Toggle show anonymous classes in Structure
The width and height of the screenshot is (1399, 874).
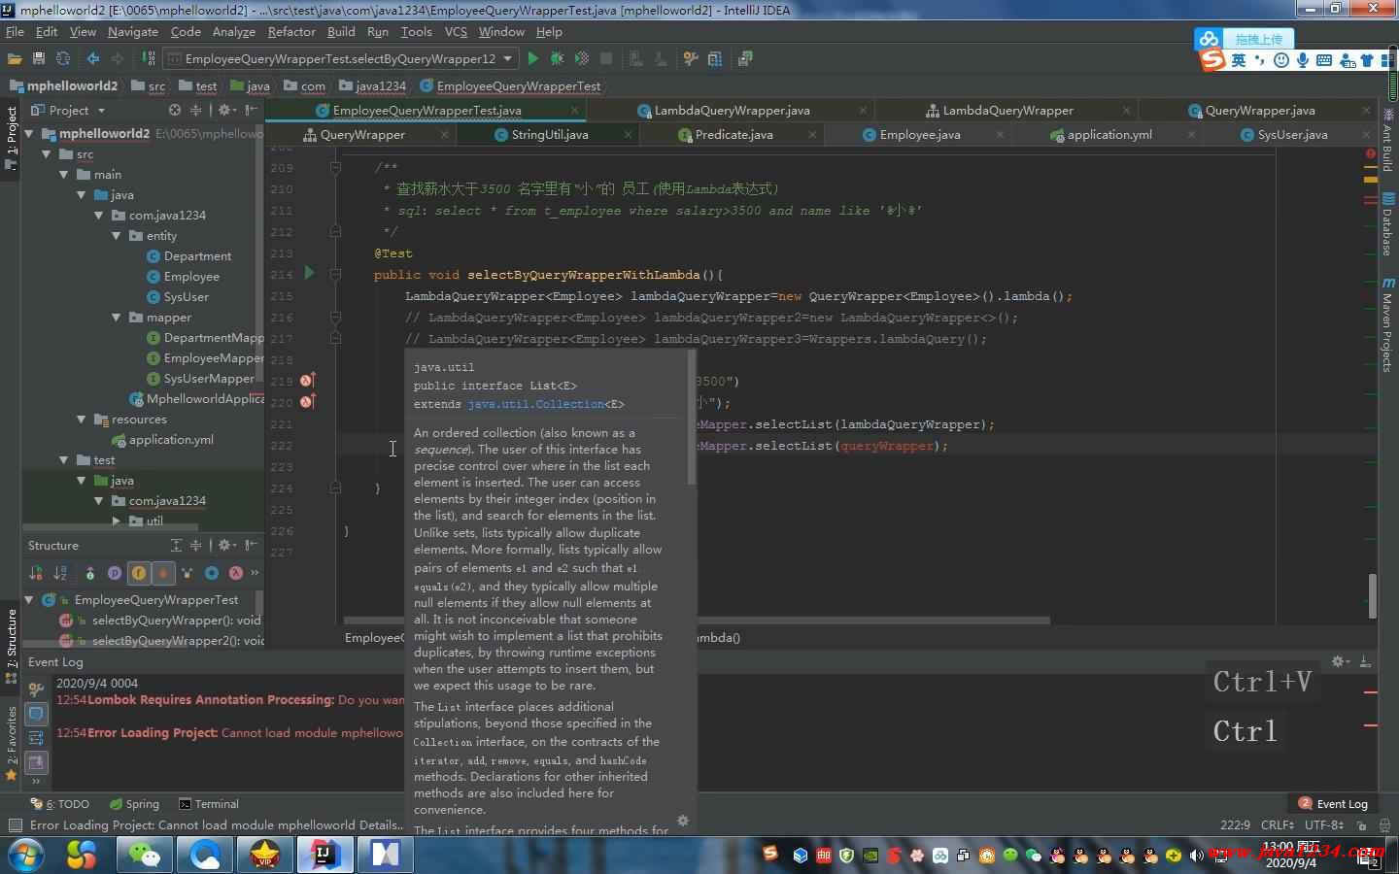[x=211, y=573]
